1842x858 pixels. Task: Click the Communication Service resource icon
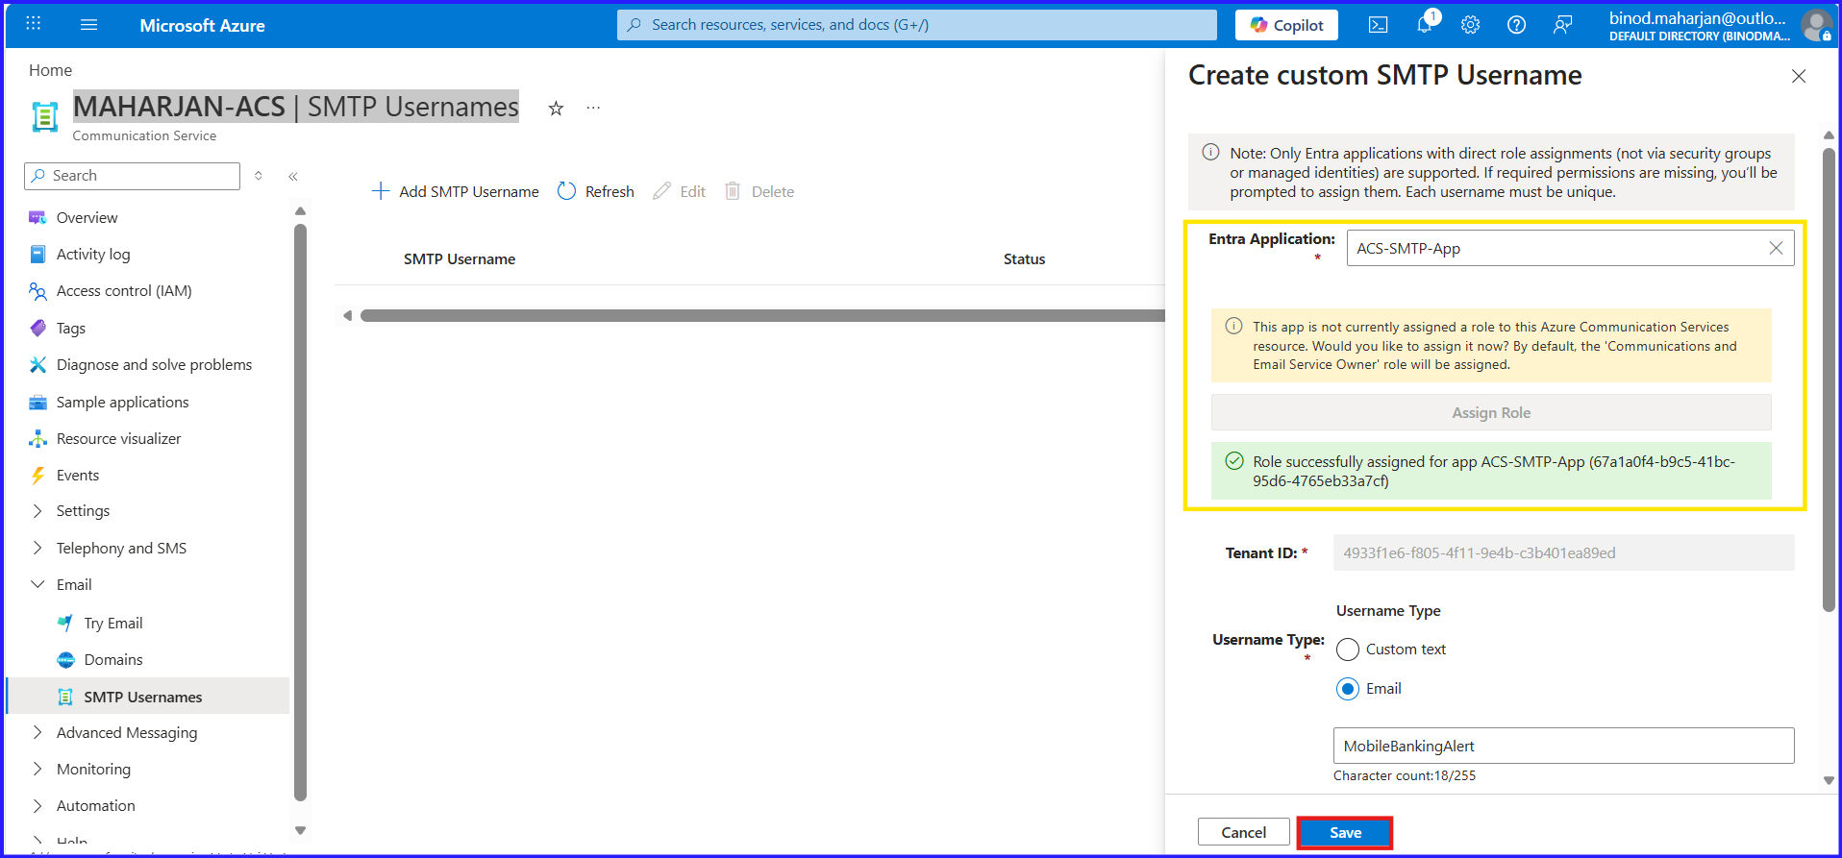[x=45, y=116]
